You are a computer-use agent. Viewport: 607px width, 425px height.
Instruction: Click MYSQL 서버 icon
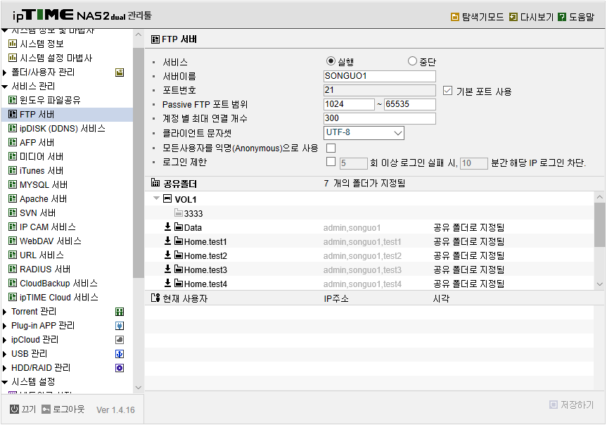(13, 185)
